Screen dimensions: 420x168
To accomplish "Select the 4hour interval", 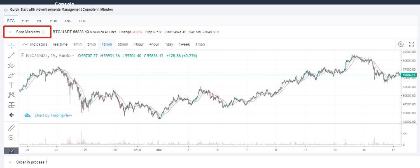I will pos(154,44).
